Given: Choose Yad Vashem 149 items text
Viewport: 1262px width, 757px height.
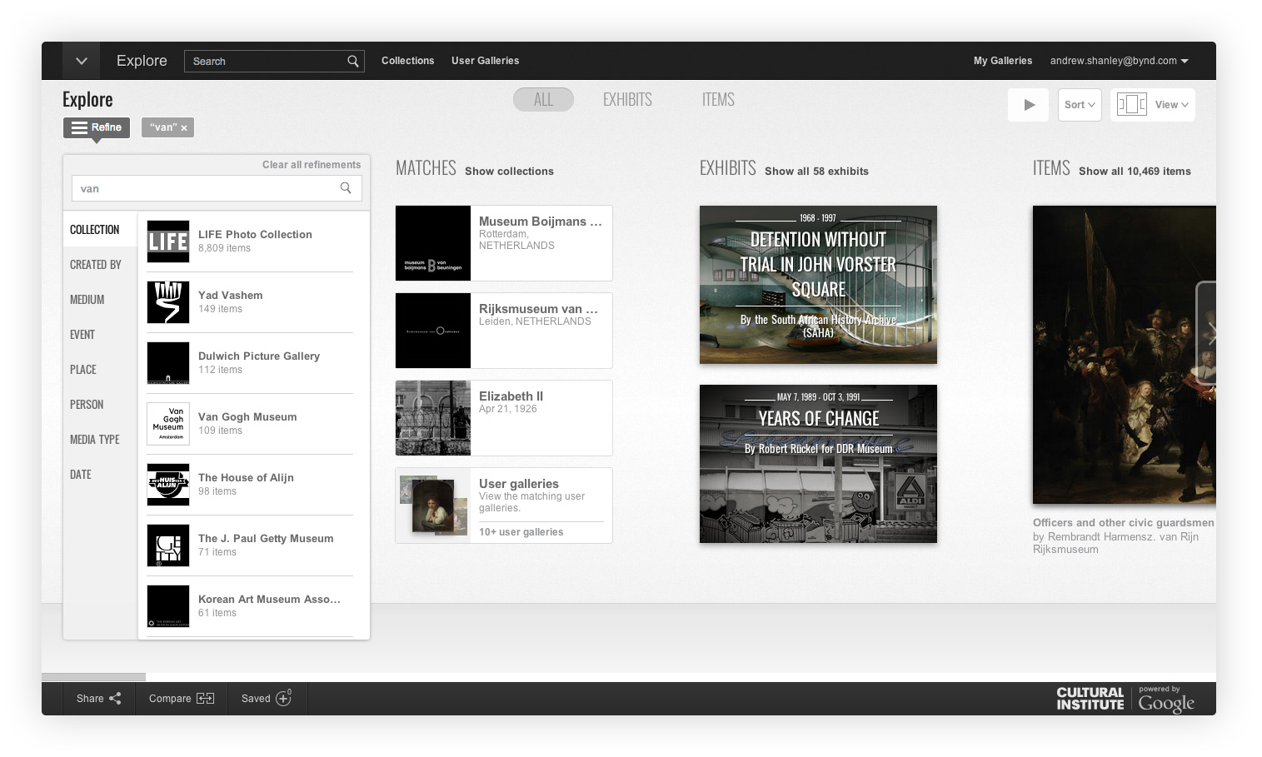Looking at the screenshot, I should (231, 301).
